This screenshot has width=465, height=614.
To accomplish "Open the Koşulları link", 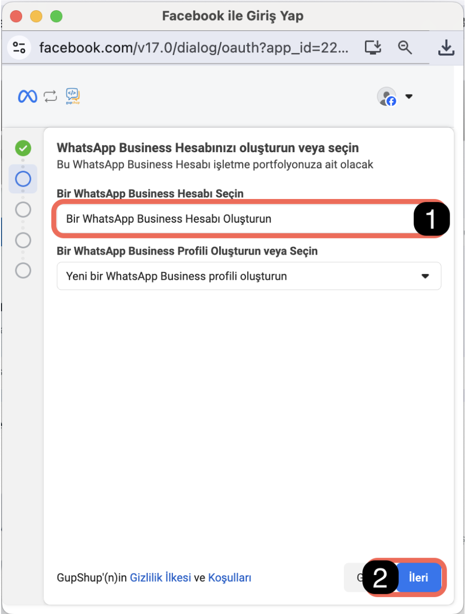I will coord(230,577).
